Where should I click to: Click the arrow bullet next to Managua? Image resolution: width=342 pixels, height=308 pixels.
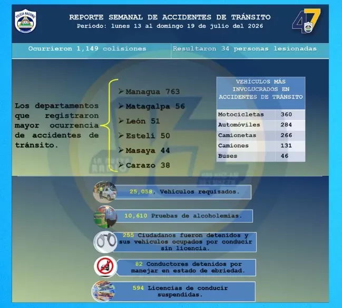pos(121,91)
